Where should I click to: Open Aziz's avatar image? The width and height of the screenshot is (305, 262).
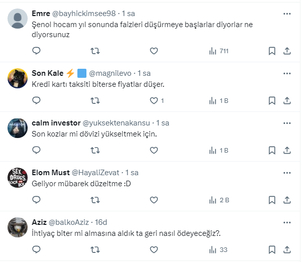click(x=18, y=227)
